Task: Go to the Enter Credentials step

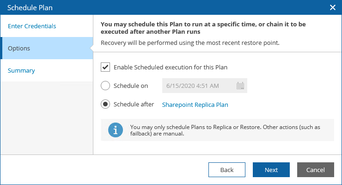Action: (x=32, y=26)
